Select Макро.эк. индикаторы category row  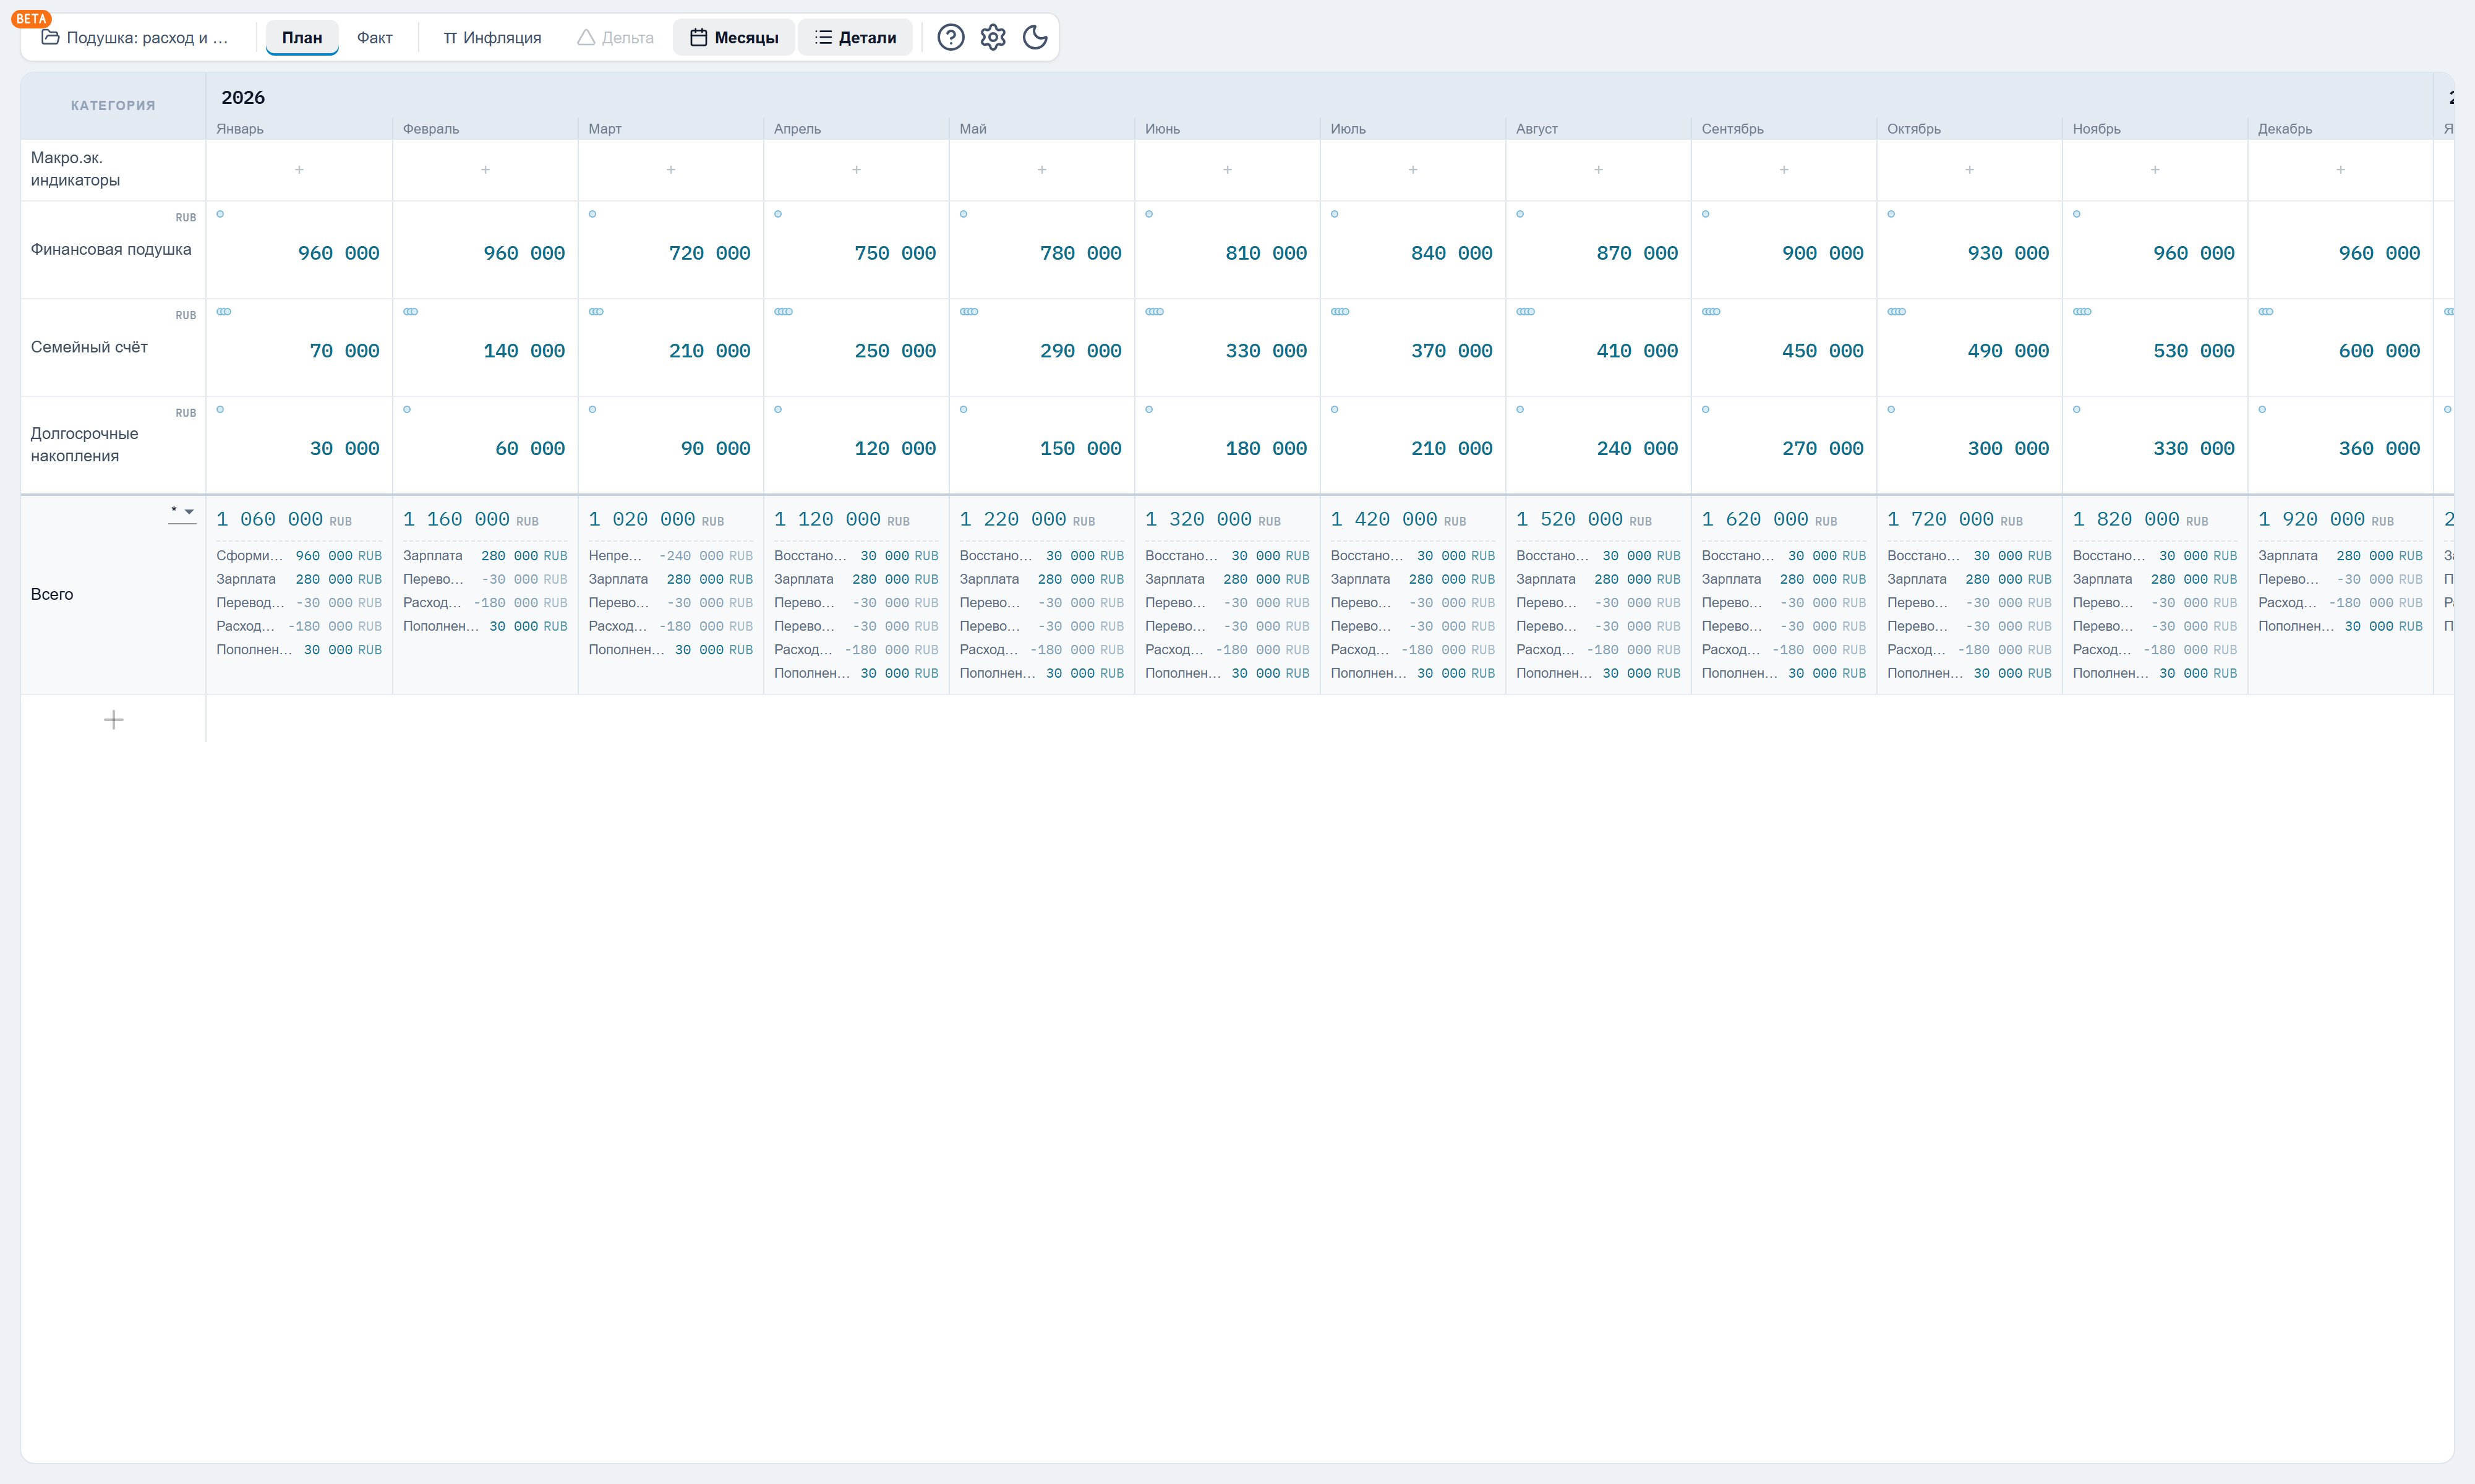click(113, 169)
